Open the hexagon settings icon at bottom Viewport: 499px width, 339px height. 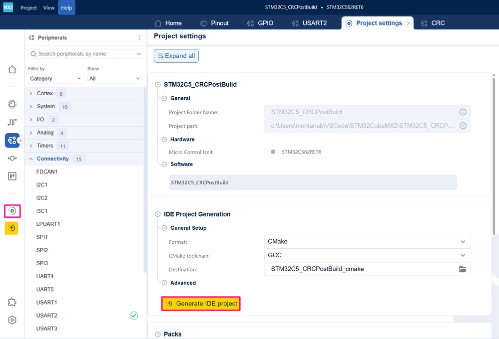pyautogui.click(x=12, y=320)
